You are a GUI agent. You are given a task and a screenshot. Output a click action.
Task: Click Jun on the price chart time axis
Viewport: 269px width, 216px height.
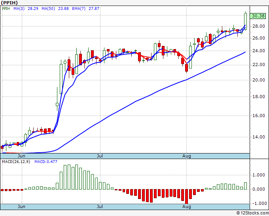21,156
